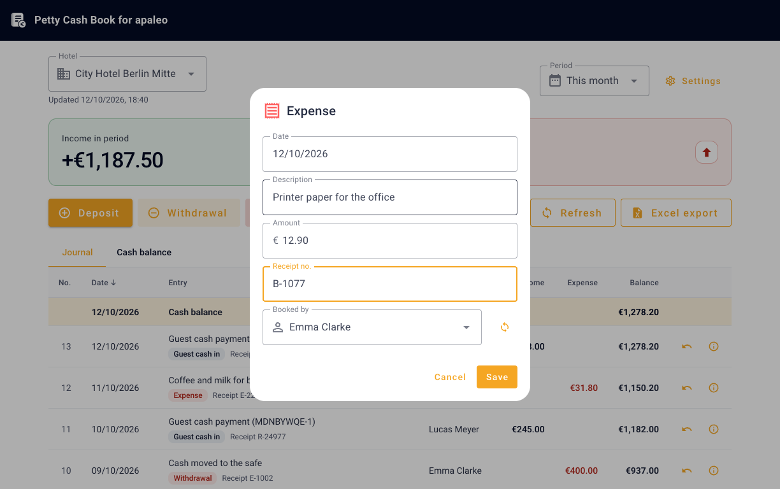Undo journal entry number 13
780x489 pixels.
click(x=687, y=346)
